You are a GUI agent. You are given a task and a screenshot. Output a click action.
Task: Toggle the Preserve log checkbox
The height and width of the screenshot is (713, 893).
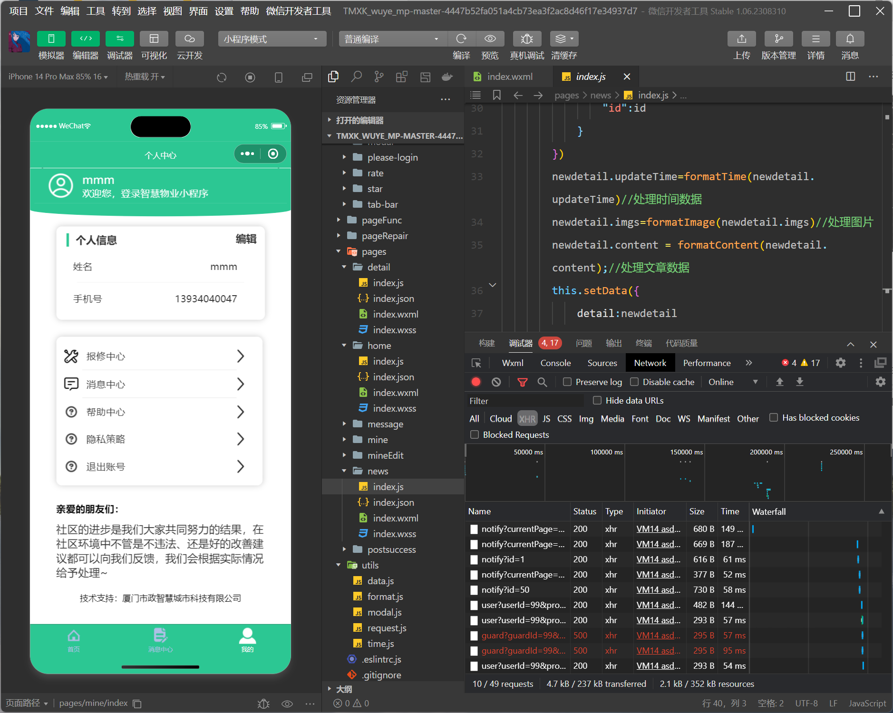(567, 382)
